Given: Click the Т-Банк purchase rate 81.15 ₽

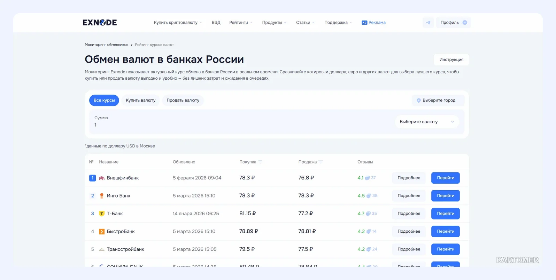Looking at the screenshot, I should (248, 214).
